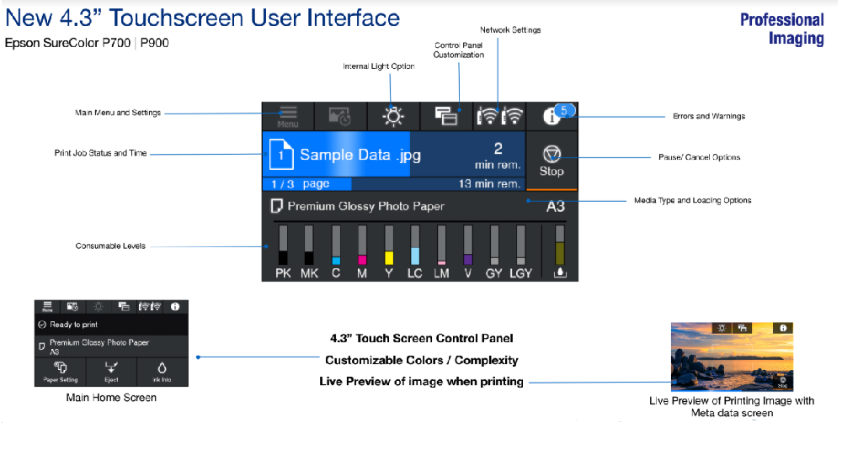Screen dimensions: 842x449
Task: Click Customizable Colors / Complexity text
Action: [x=422, y=360]
